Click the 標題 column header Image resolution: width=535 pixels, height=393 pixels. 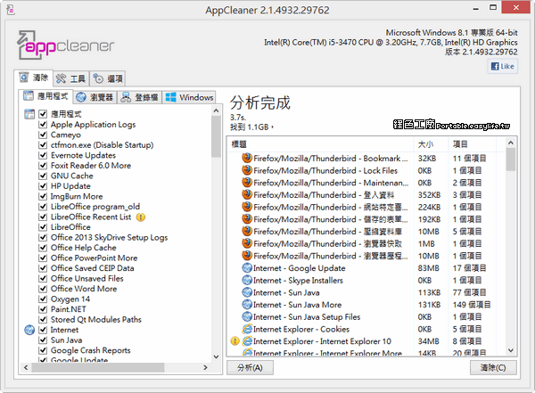click(321, 144)
